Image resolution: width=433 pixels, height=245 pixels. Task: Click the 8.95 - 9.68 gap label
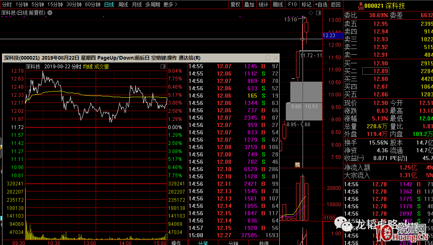coord(298,125)
